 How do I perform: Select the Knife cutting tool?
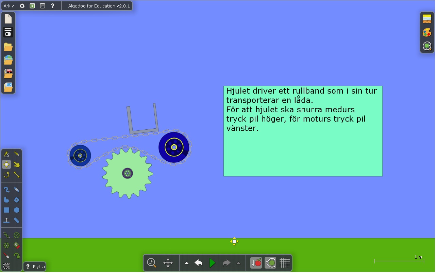click(17, 155)
